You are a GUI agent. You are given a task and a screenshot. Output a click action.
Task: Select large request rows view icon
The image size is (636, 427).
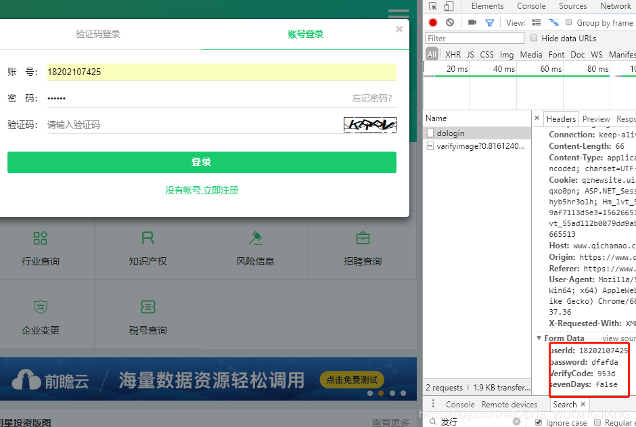[537, 23]
